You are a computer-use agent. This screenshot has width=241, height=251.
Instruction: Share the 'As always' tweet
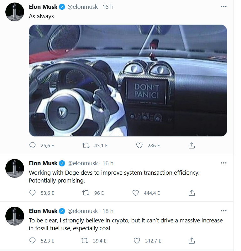point(192,145)
